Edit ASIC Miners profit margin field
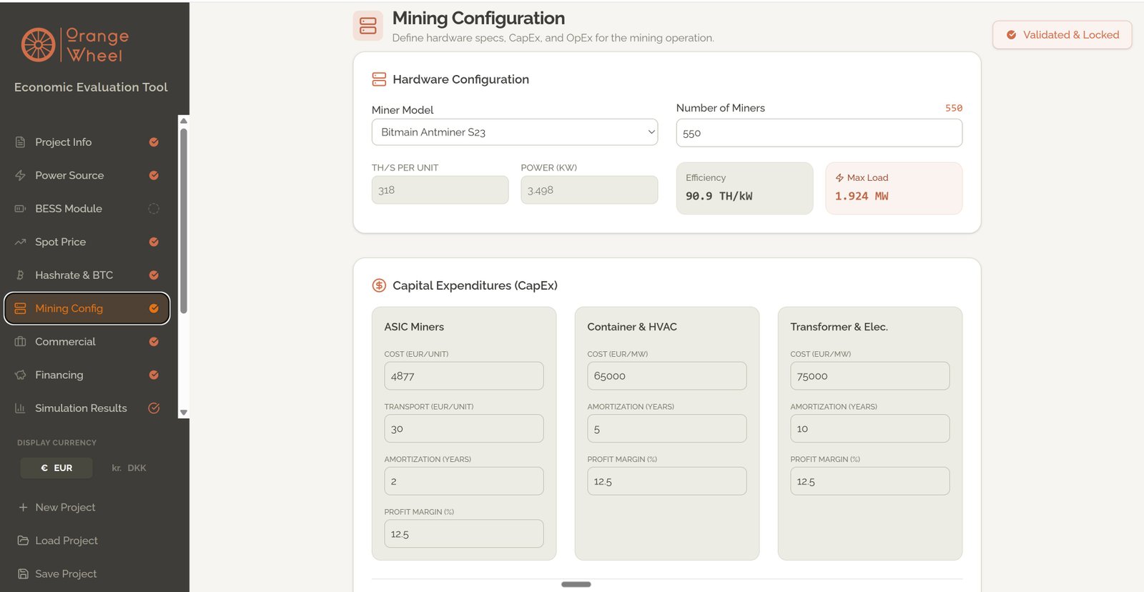The height and width of the screenshot is (592, 1144). coord(464,533)
